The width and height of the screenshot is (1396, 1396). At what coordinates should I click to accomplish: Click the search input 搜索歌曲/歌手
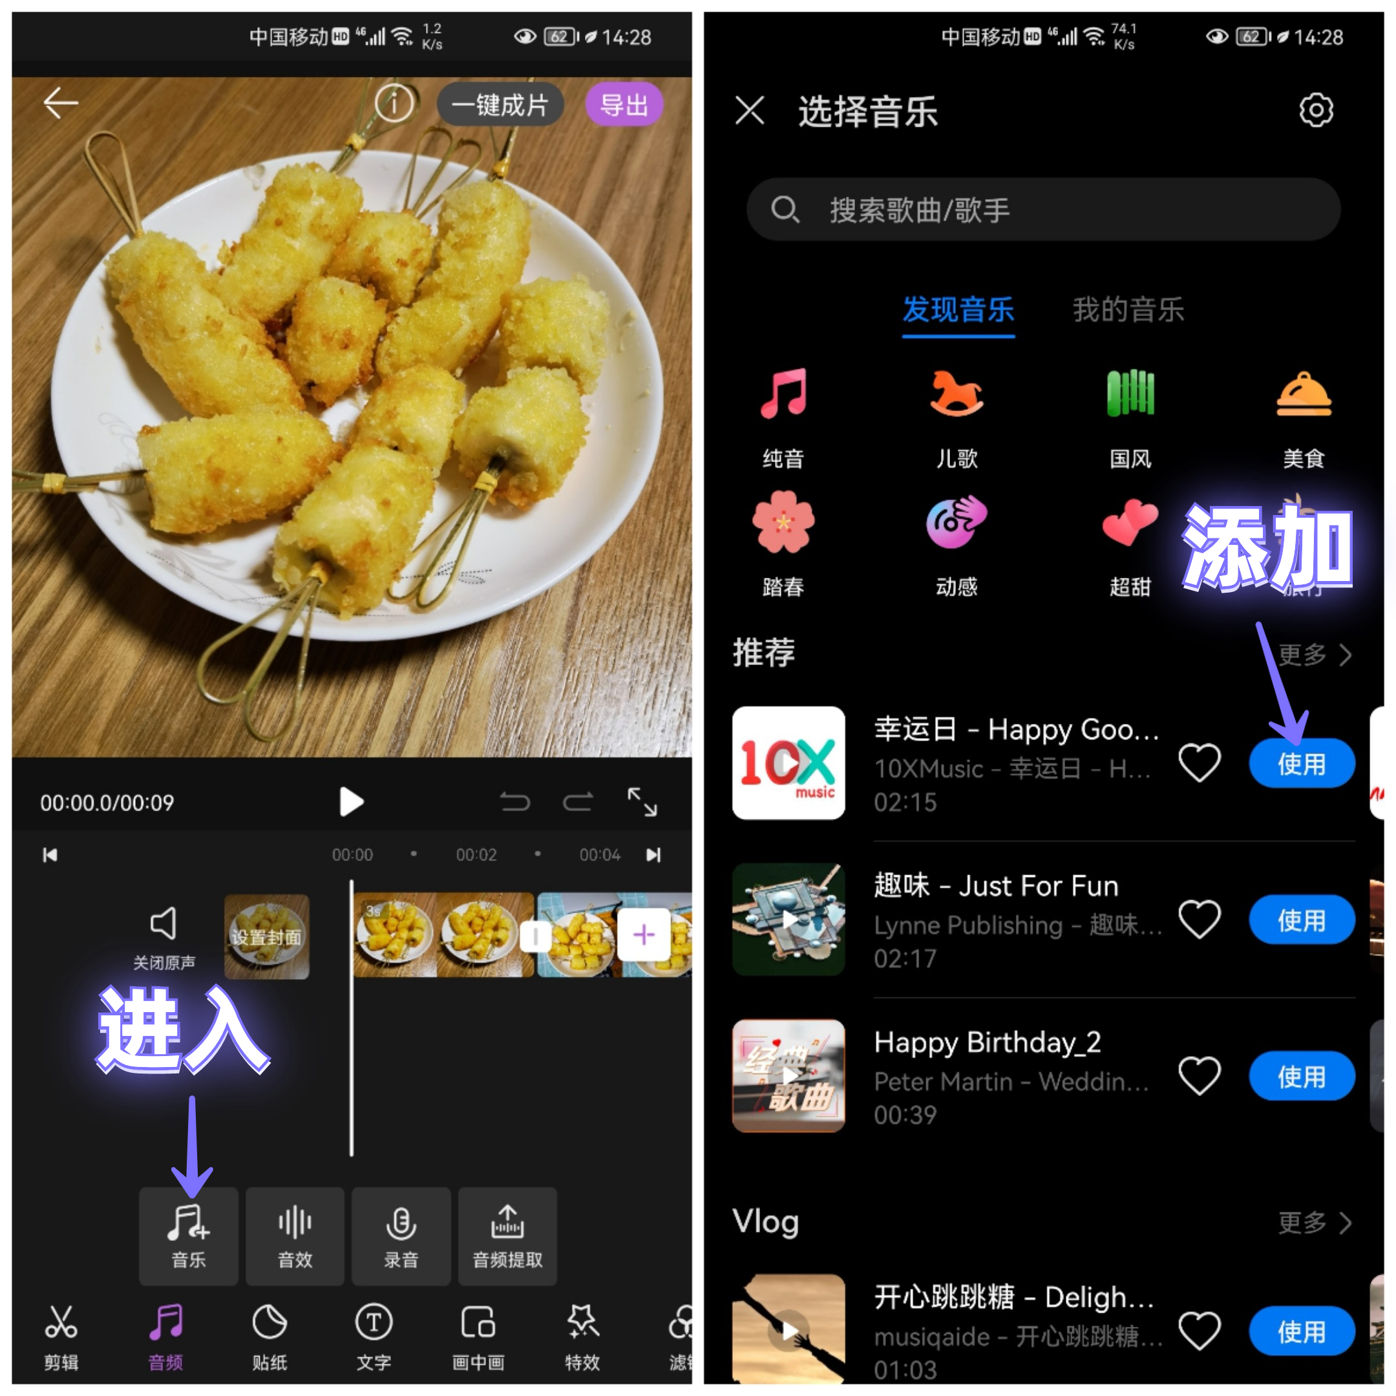point(1046,208)
